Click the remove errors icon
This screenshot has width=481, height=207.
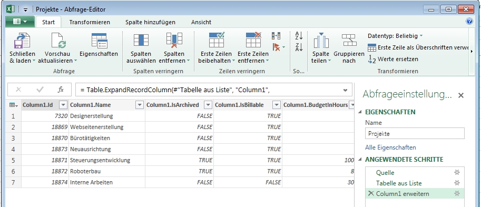click(x=276, y=47)
